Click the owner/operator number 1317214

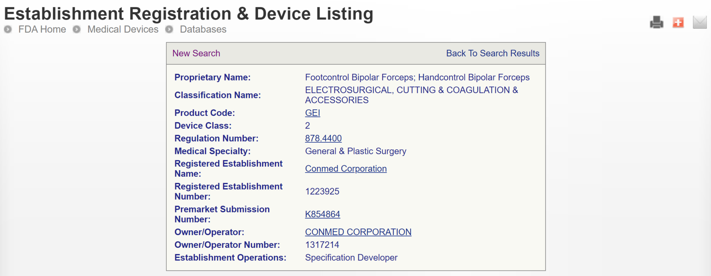[x=322, y=245]
